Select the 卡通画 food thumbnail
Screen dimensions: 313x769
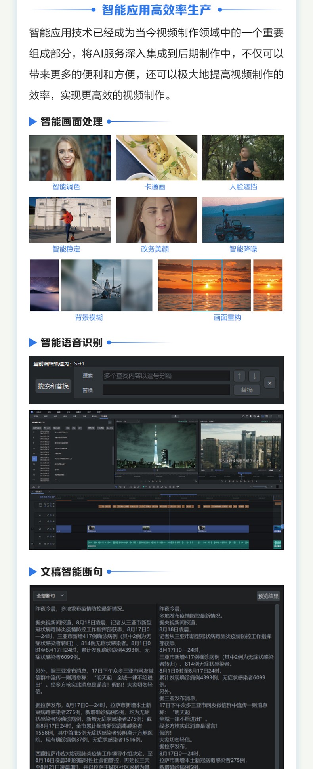click(x=156, y=158)
